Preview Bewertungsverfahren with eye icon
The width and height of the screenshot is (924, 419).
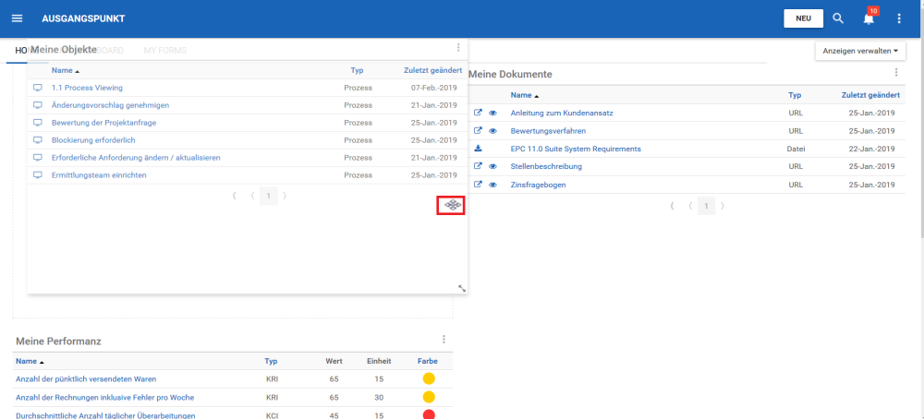[x=492, y=131]
